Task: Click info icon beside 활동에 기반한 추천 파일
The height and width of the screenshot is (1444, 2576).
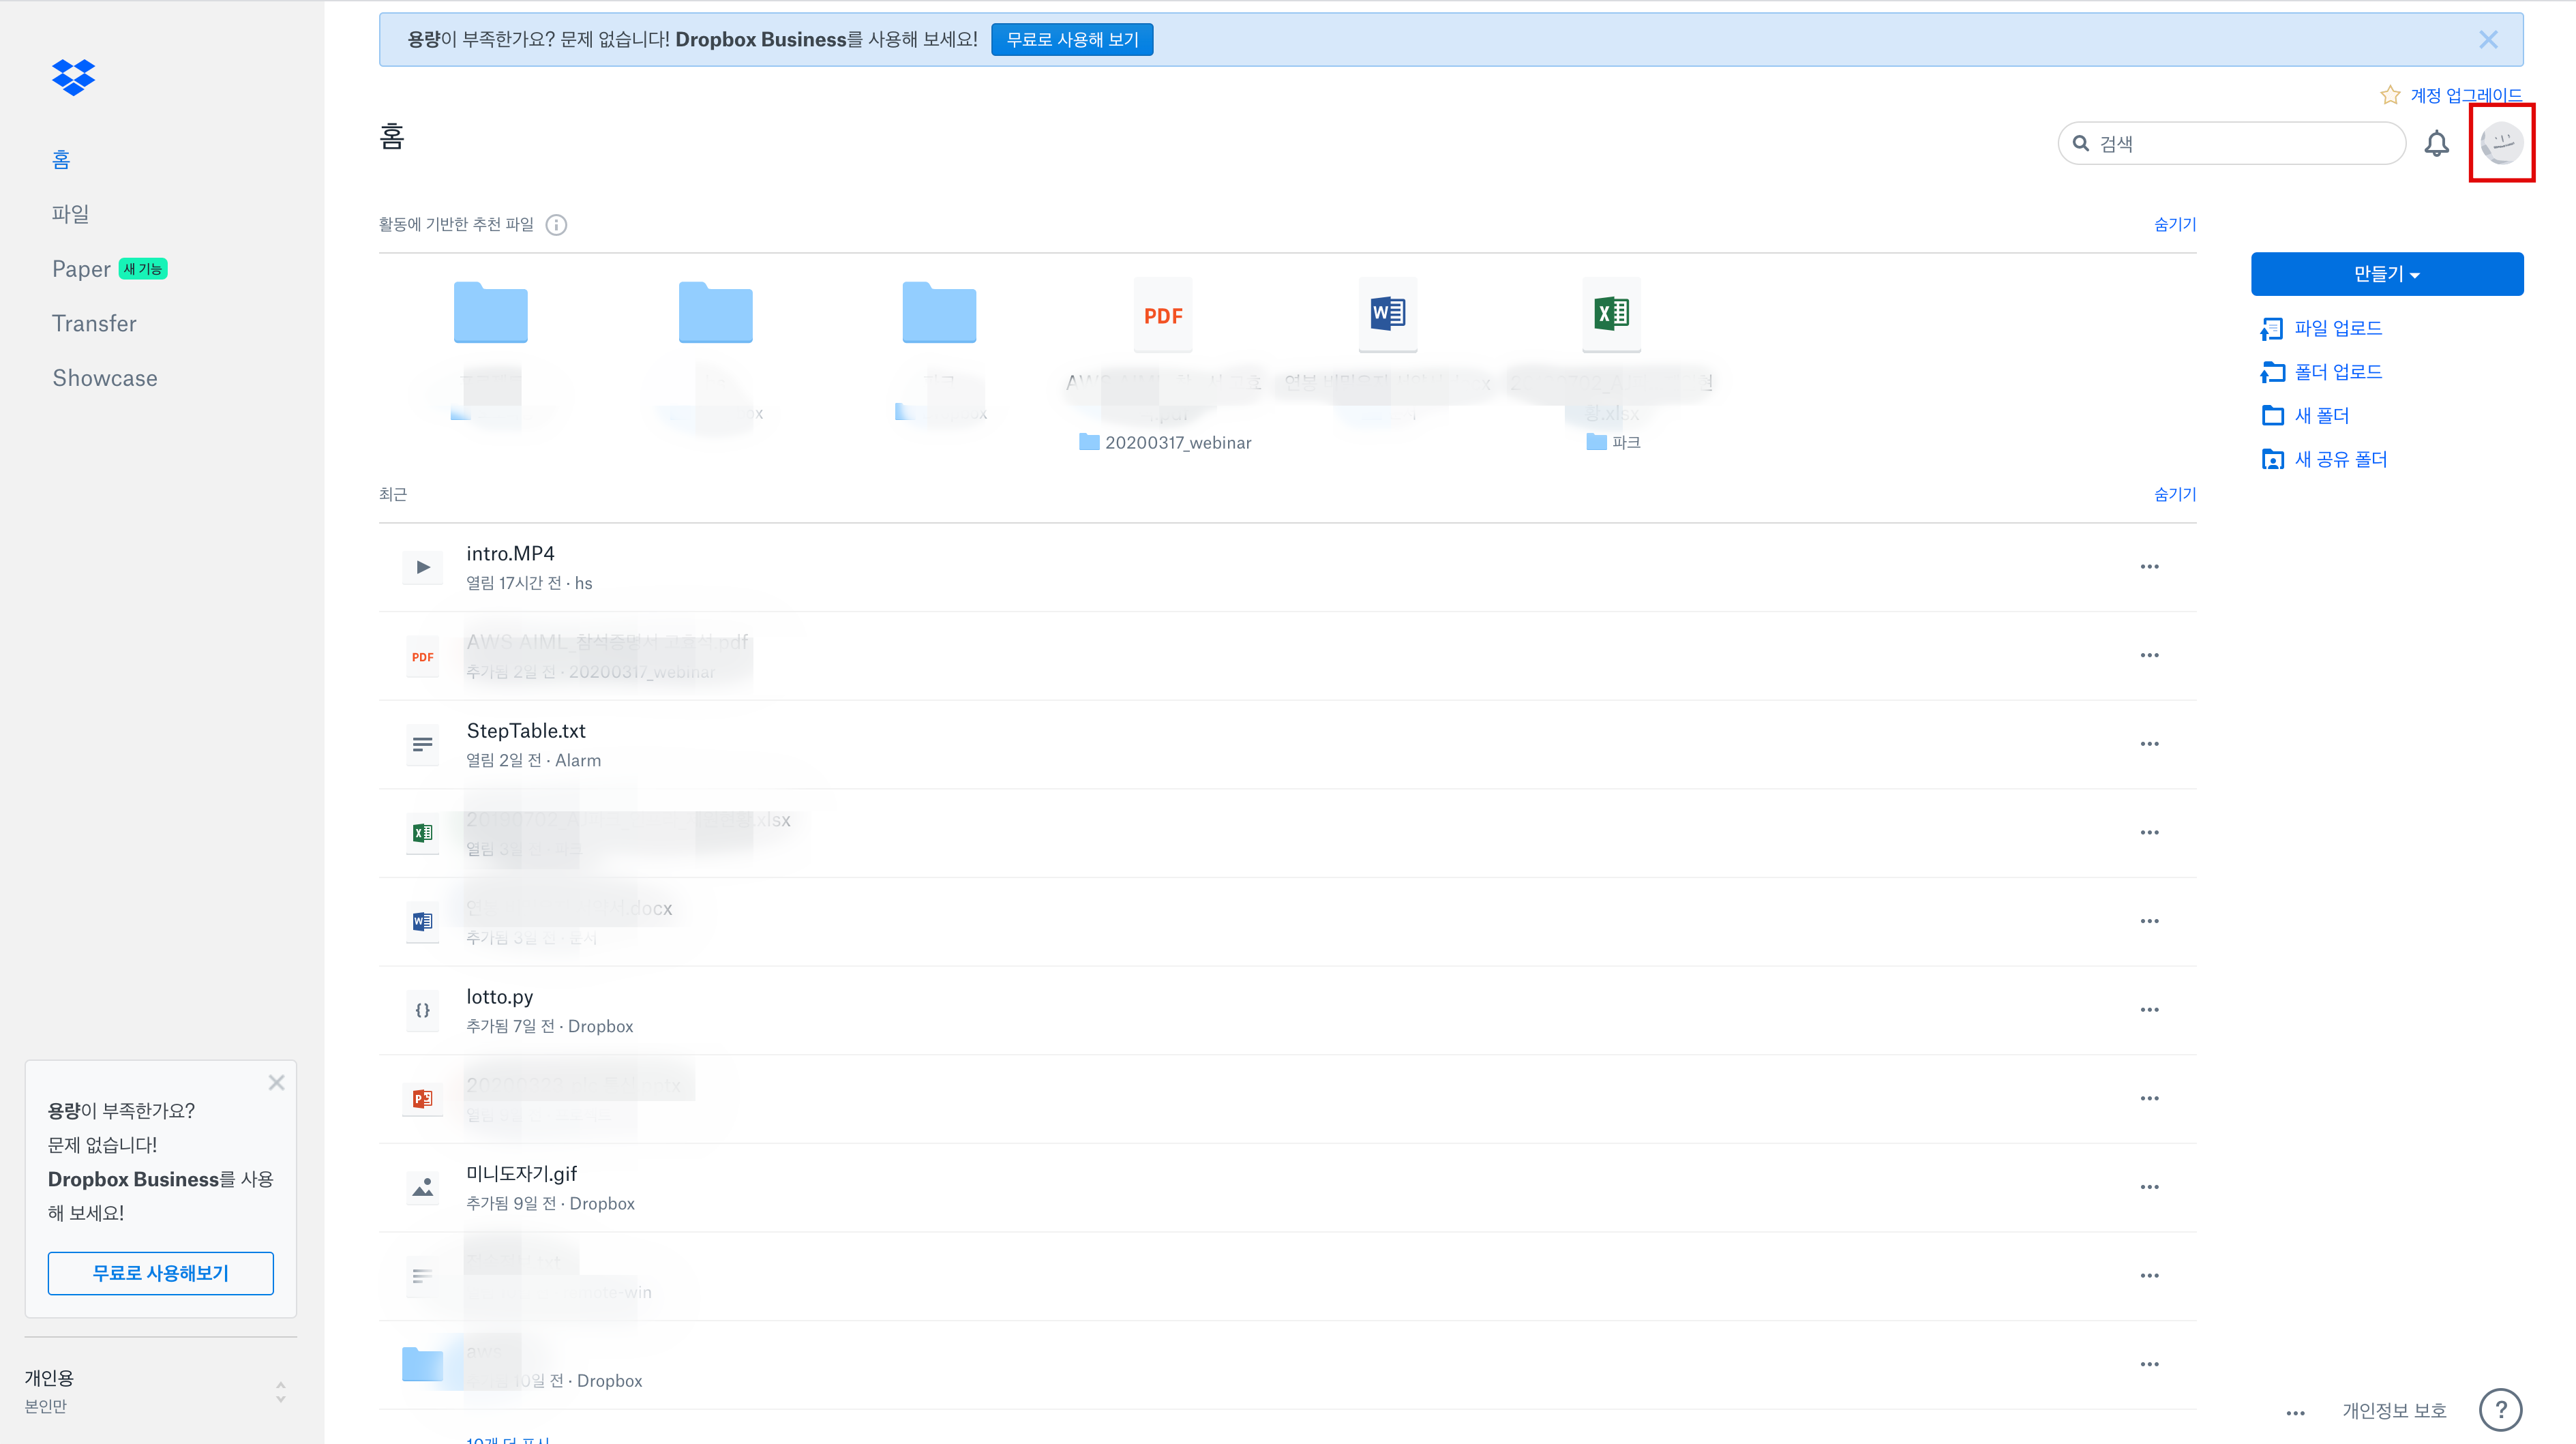Action: pyautogui.click(x=556, y=225)
